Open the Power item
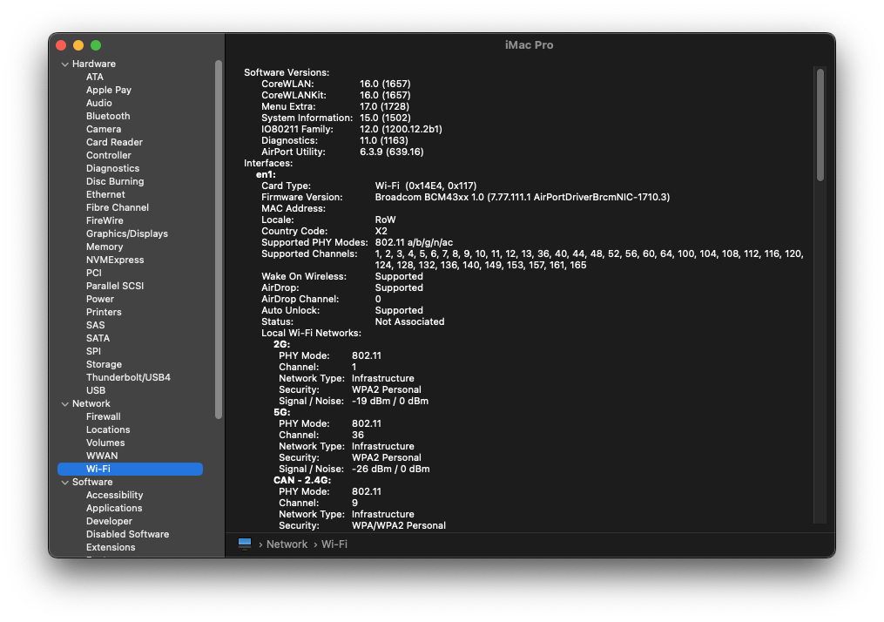Viewport: 884px width, 622px height. point(100,299)
